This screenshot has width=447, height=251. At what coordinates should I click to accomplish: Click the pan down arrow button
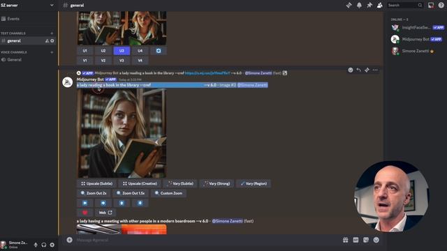coord(140,203)
